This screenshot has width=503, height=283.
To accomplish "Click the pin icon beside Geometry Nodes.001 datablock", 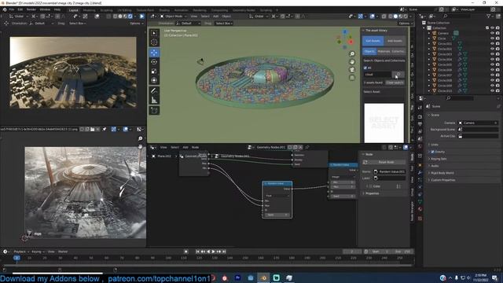I will (x=307, y=147).
